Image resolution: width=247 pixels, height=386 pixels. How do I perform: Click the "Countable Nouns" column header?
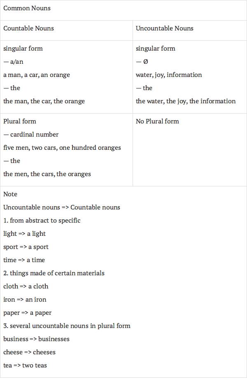(x=28, y=28)
